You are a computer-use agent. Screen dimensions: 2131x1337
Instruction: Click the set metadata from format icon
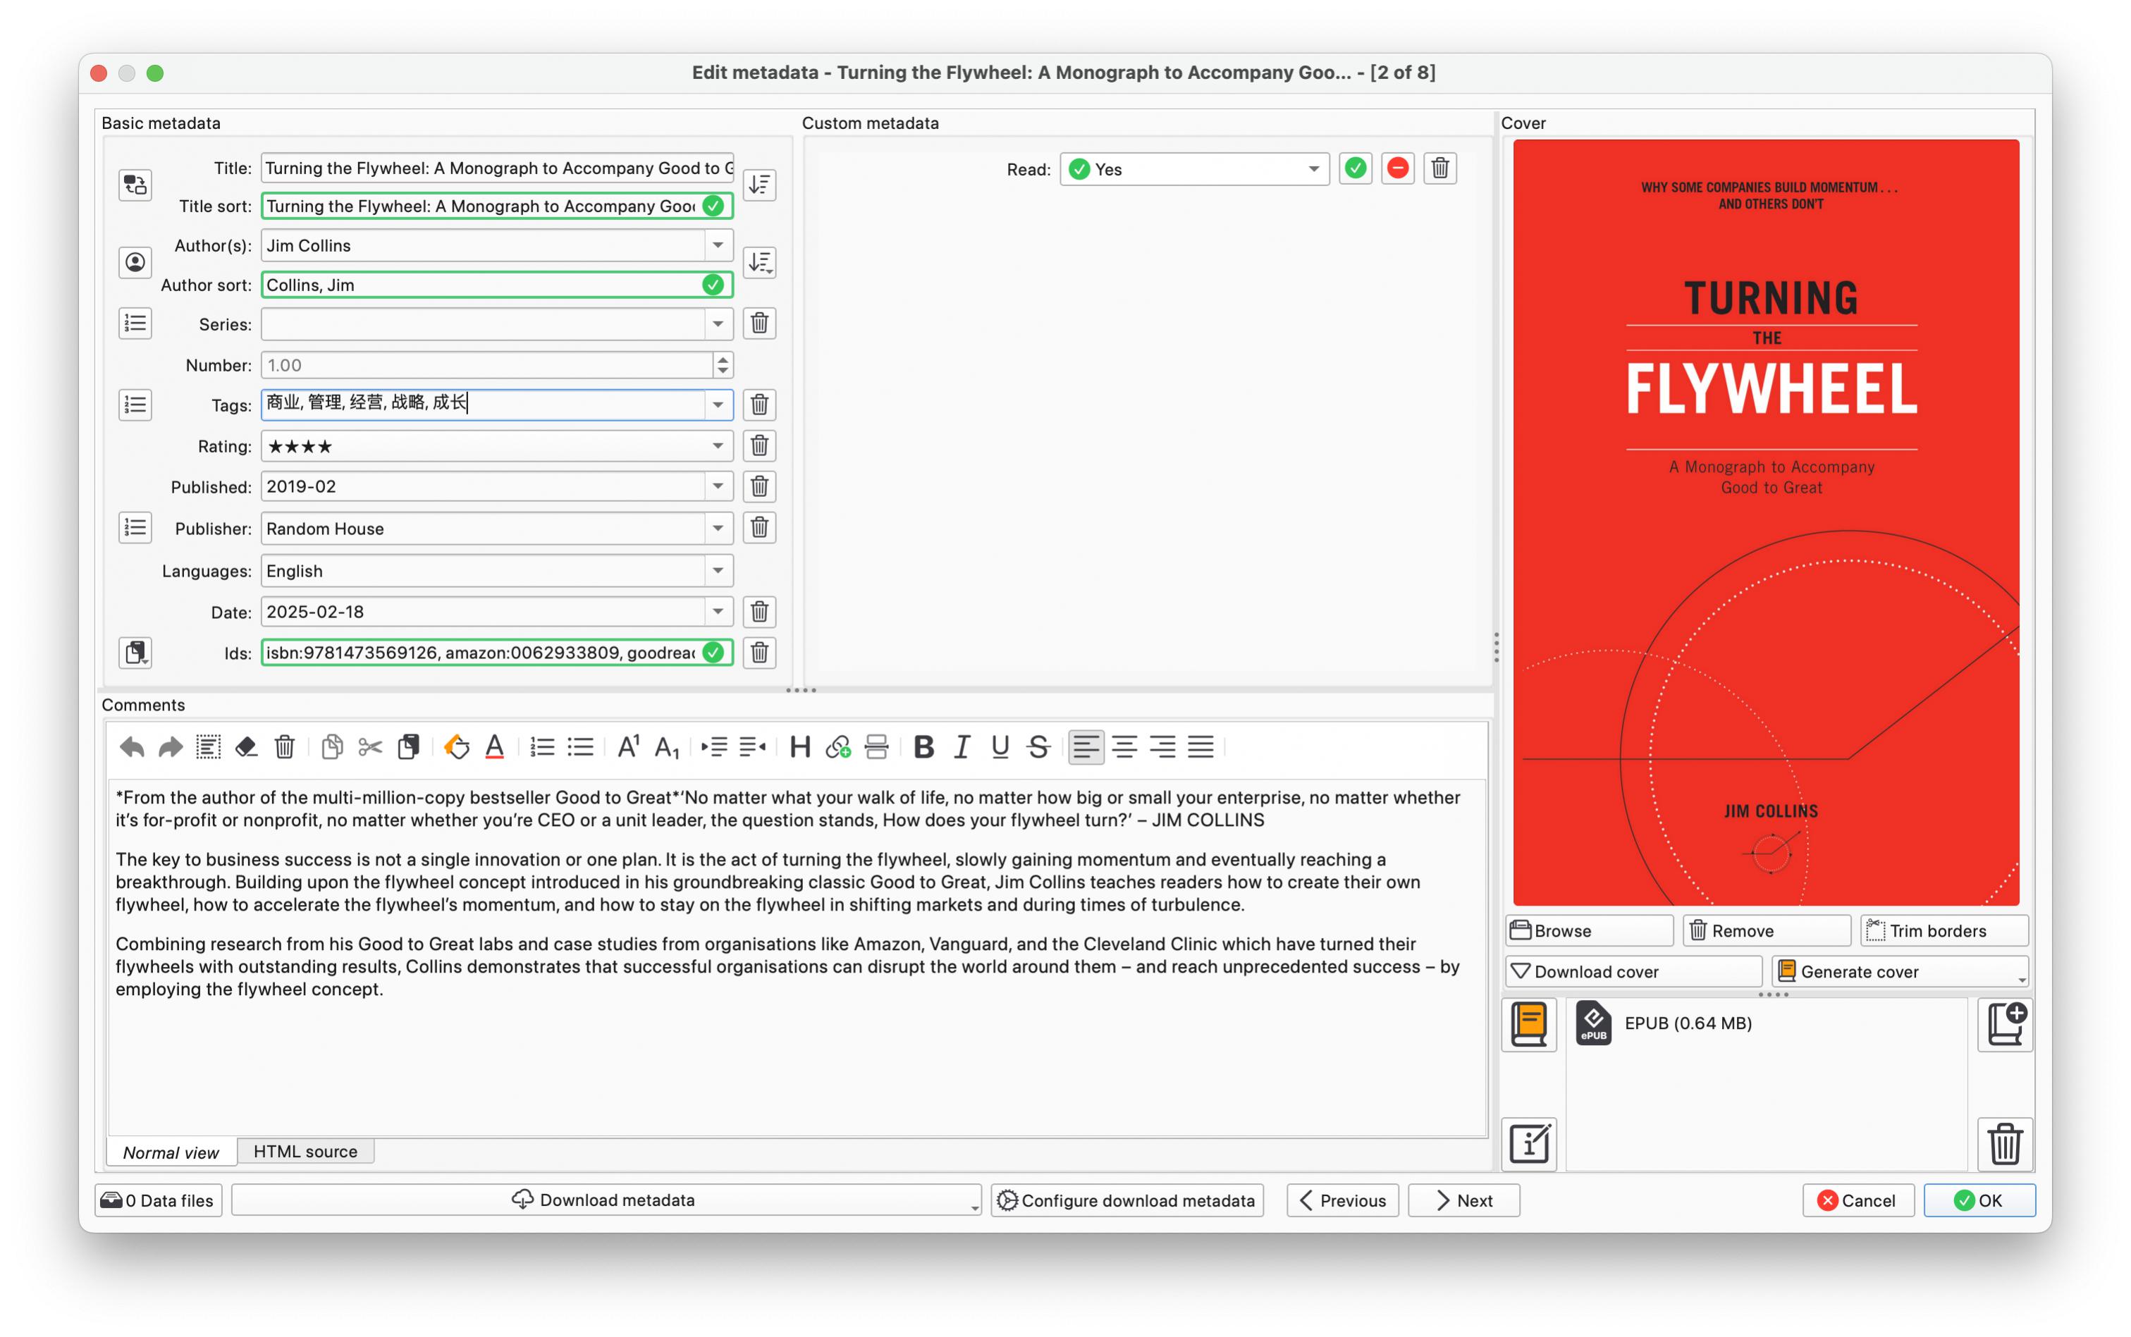point(1529,1143)
